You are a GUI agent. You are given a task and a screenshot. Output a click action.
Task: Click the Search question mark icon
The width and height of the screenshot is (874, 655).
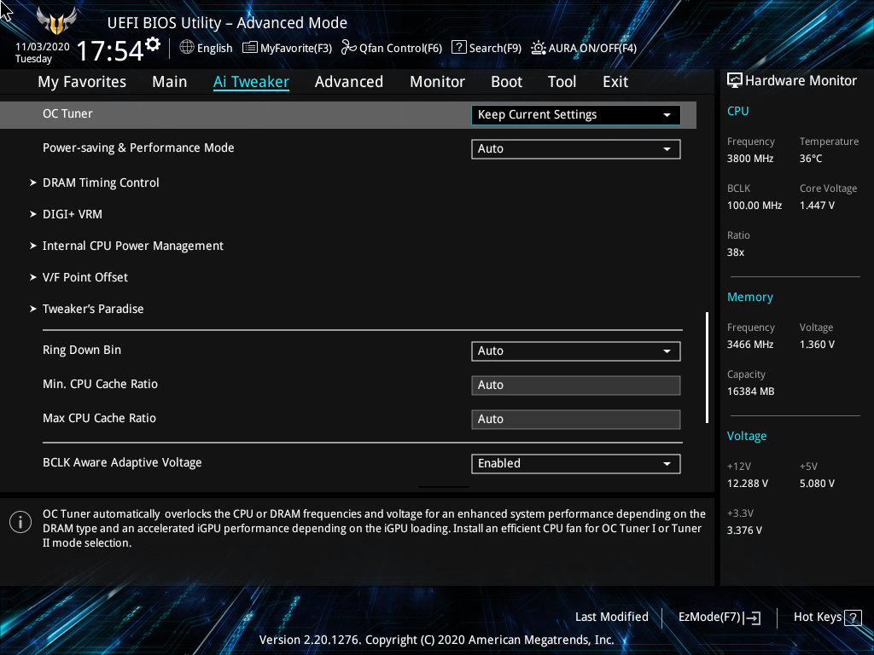point(458,48)
